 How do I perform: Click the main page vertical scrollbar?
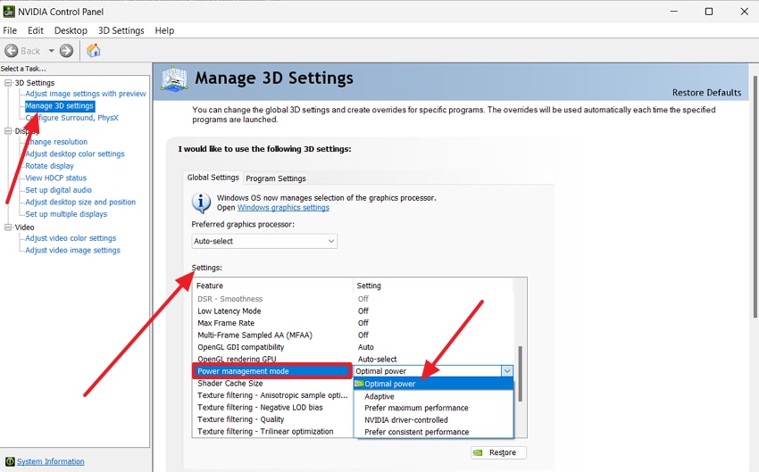(x=755, y=196)
